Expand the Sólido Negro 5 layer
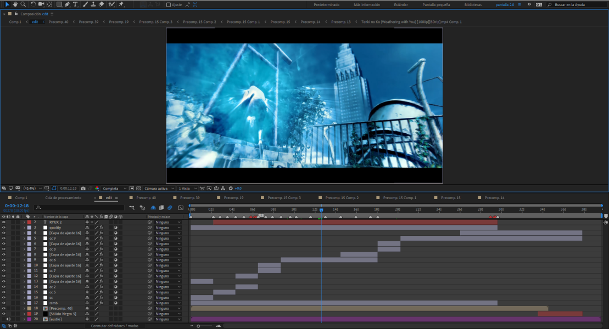 (x=24, y=314)
